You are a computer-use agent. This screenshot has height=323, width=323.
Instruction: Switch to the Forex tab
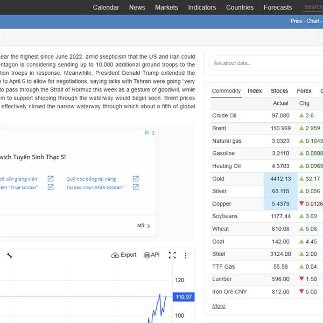tap(304, 91)
